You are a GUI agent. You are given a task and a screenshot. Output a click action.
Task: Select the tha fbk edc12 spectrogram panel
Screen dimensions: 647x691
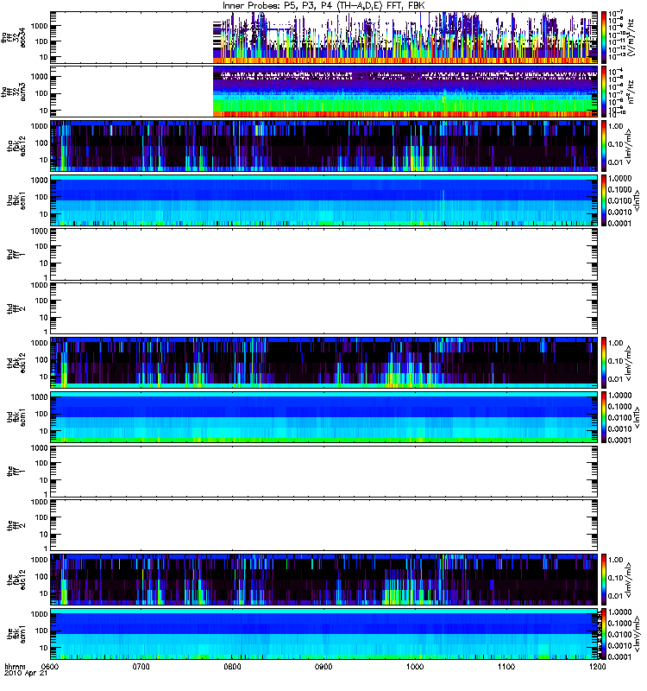323,146
